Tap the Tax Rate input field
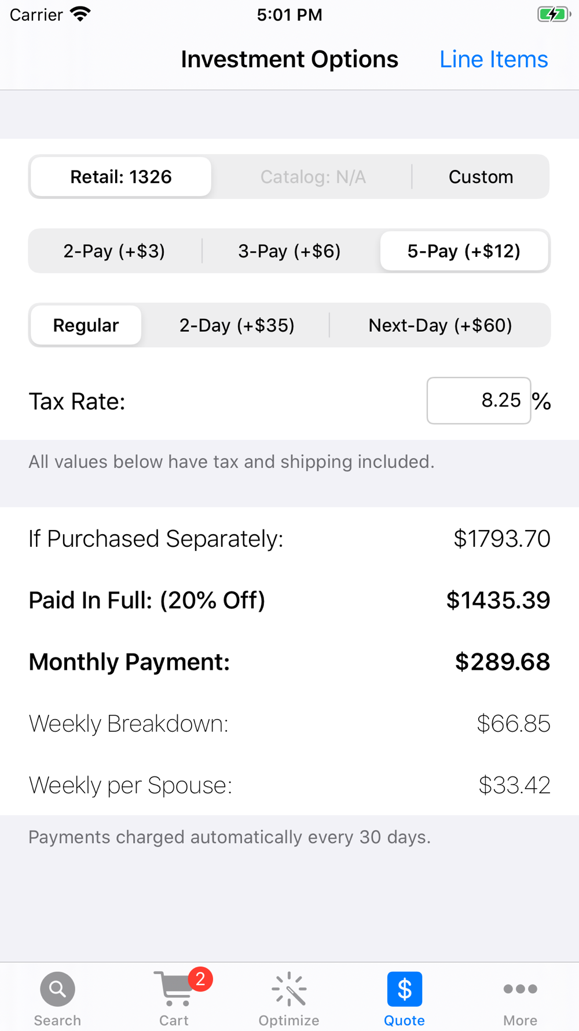The image size is (579, 1031). tap(479, 401)
